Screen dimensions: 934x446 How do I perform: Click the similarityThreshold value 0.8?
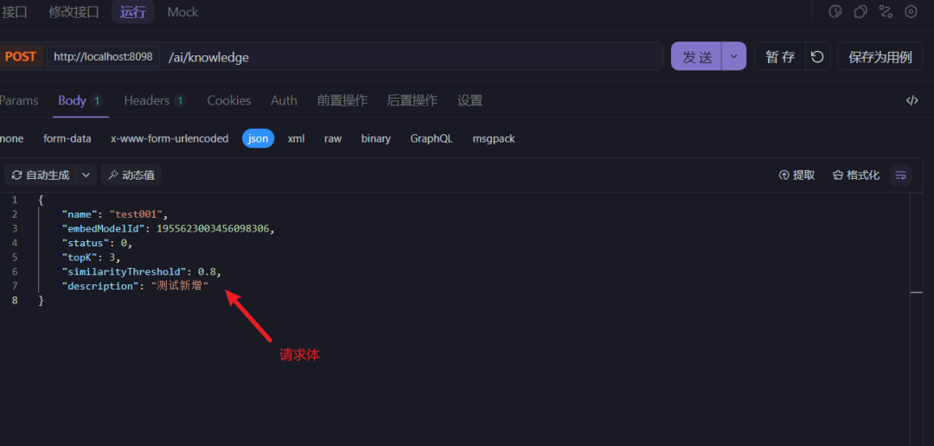208,271
